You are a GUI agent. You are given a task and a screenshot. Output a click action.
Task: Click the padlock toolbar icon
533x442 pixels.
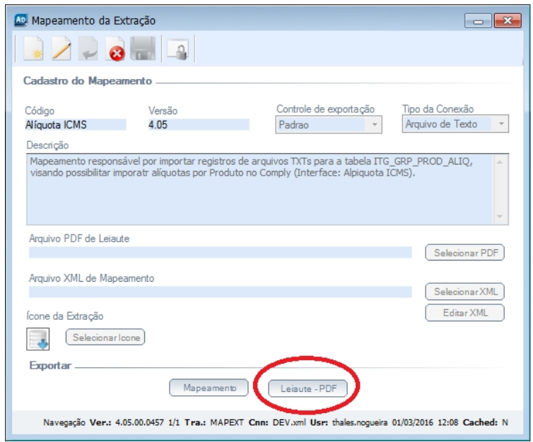tap(177, 49)
